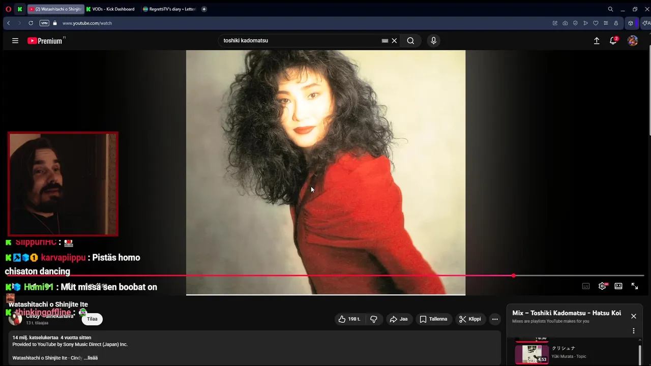The width and height of the screenshot is (651, 366).
Task: Open the YouTube guide hamburger menu
Action: [15, 41]
